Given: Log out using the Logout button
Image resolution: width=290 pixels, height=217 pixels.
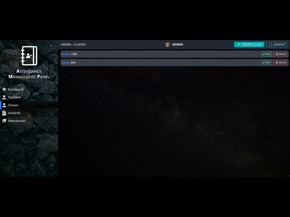Looking at the screenshot, I should coord(277,45).
